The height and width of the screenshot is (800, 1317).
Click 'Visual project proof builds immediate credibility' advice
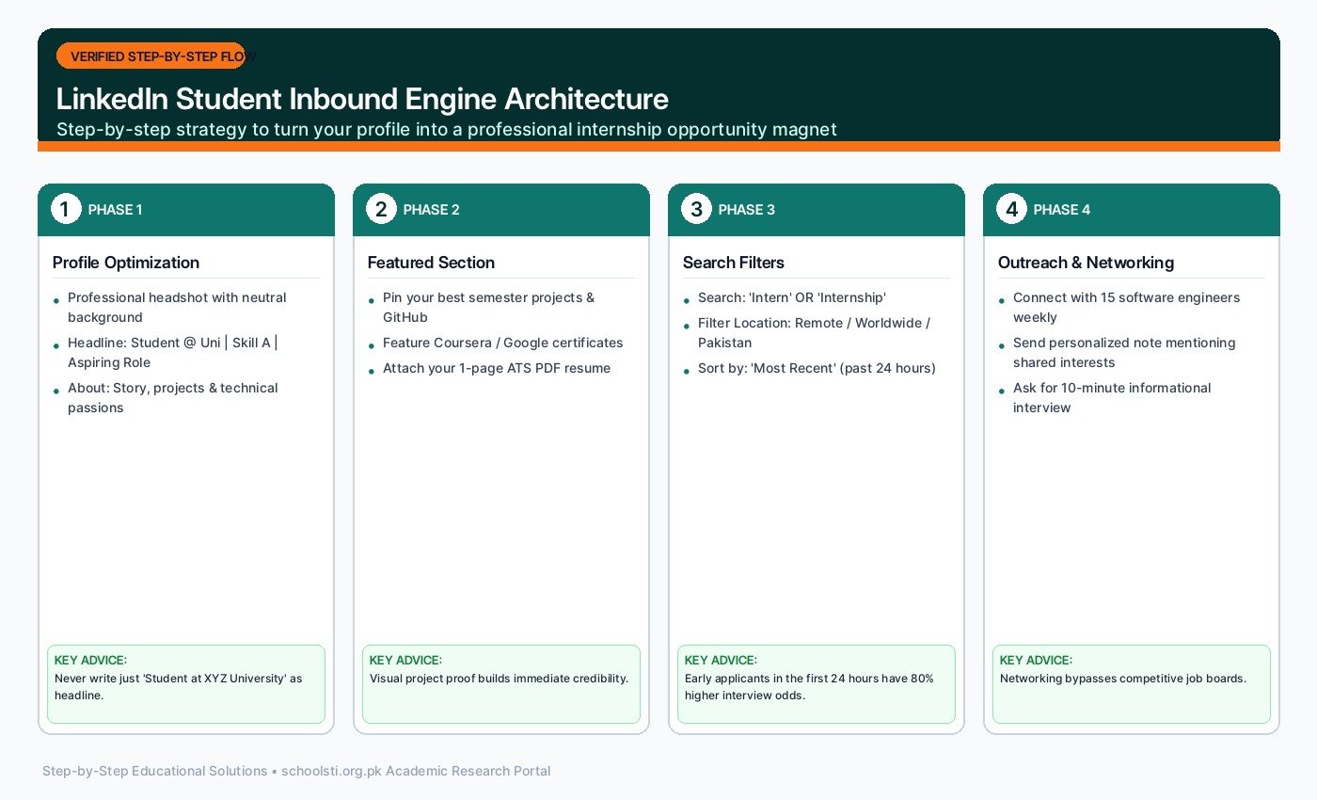click(499, 679)
